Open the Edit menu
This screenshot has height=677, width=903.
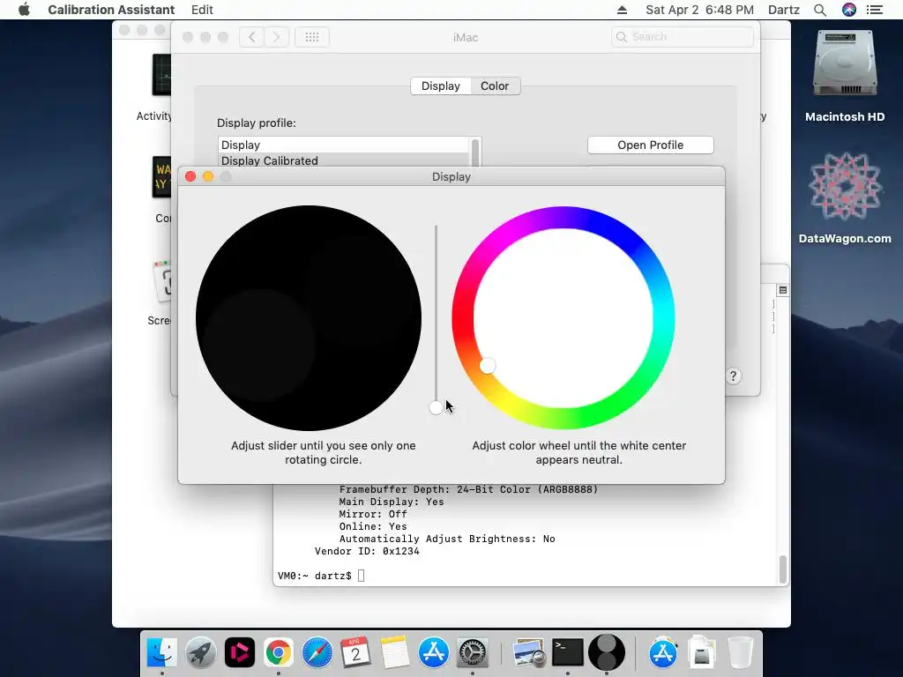coord(202,10)
